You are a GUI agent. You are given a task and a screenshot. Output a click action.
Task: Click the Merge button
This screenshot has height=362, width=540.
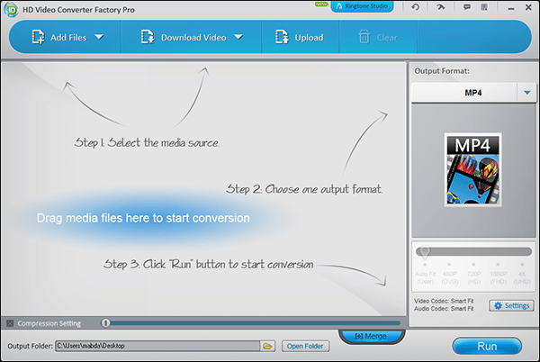(x=372, y=337)
